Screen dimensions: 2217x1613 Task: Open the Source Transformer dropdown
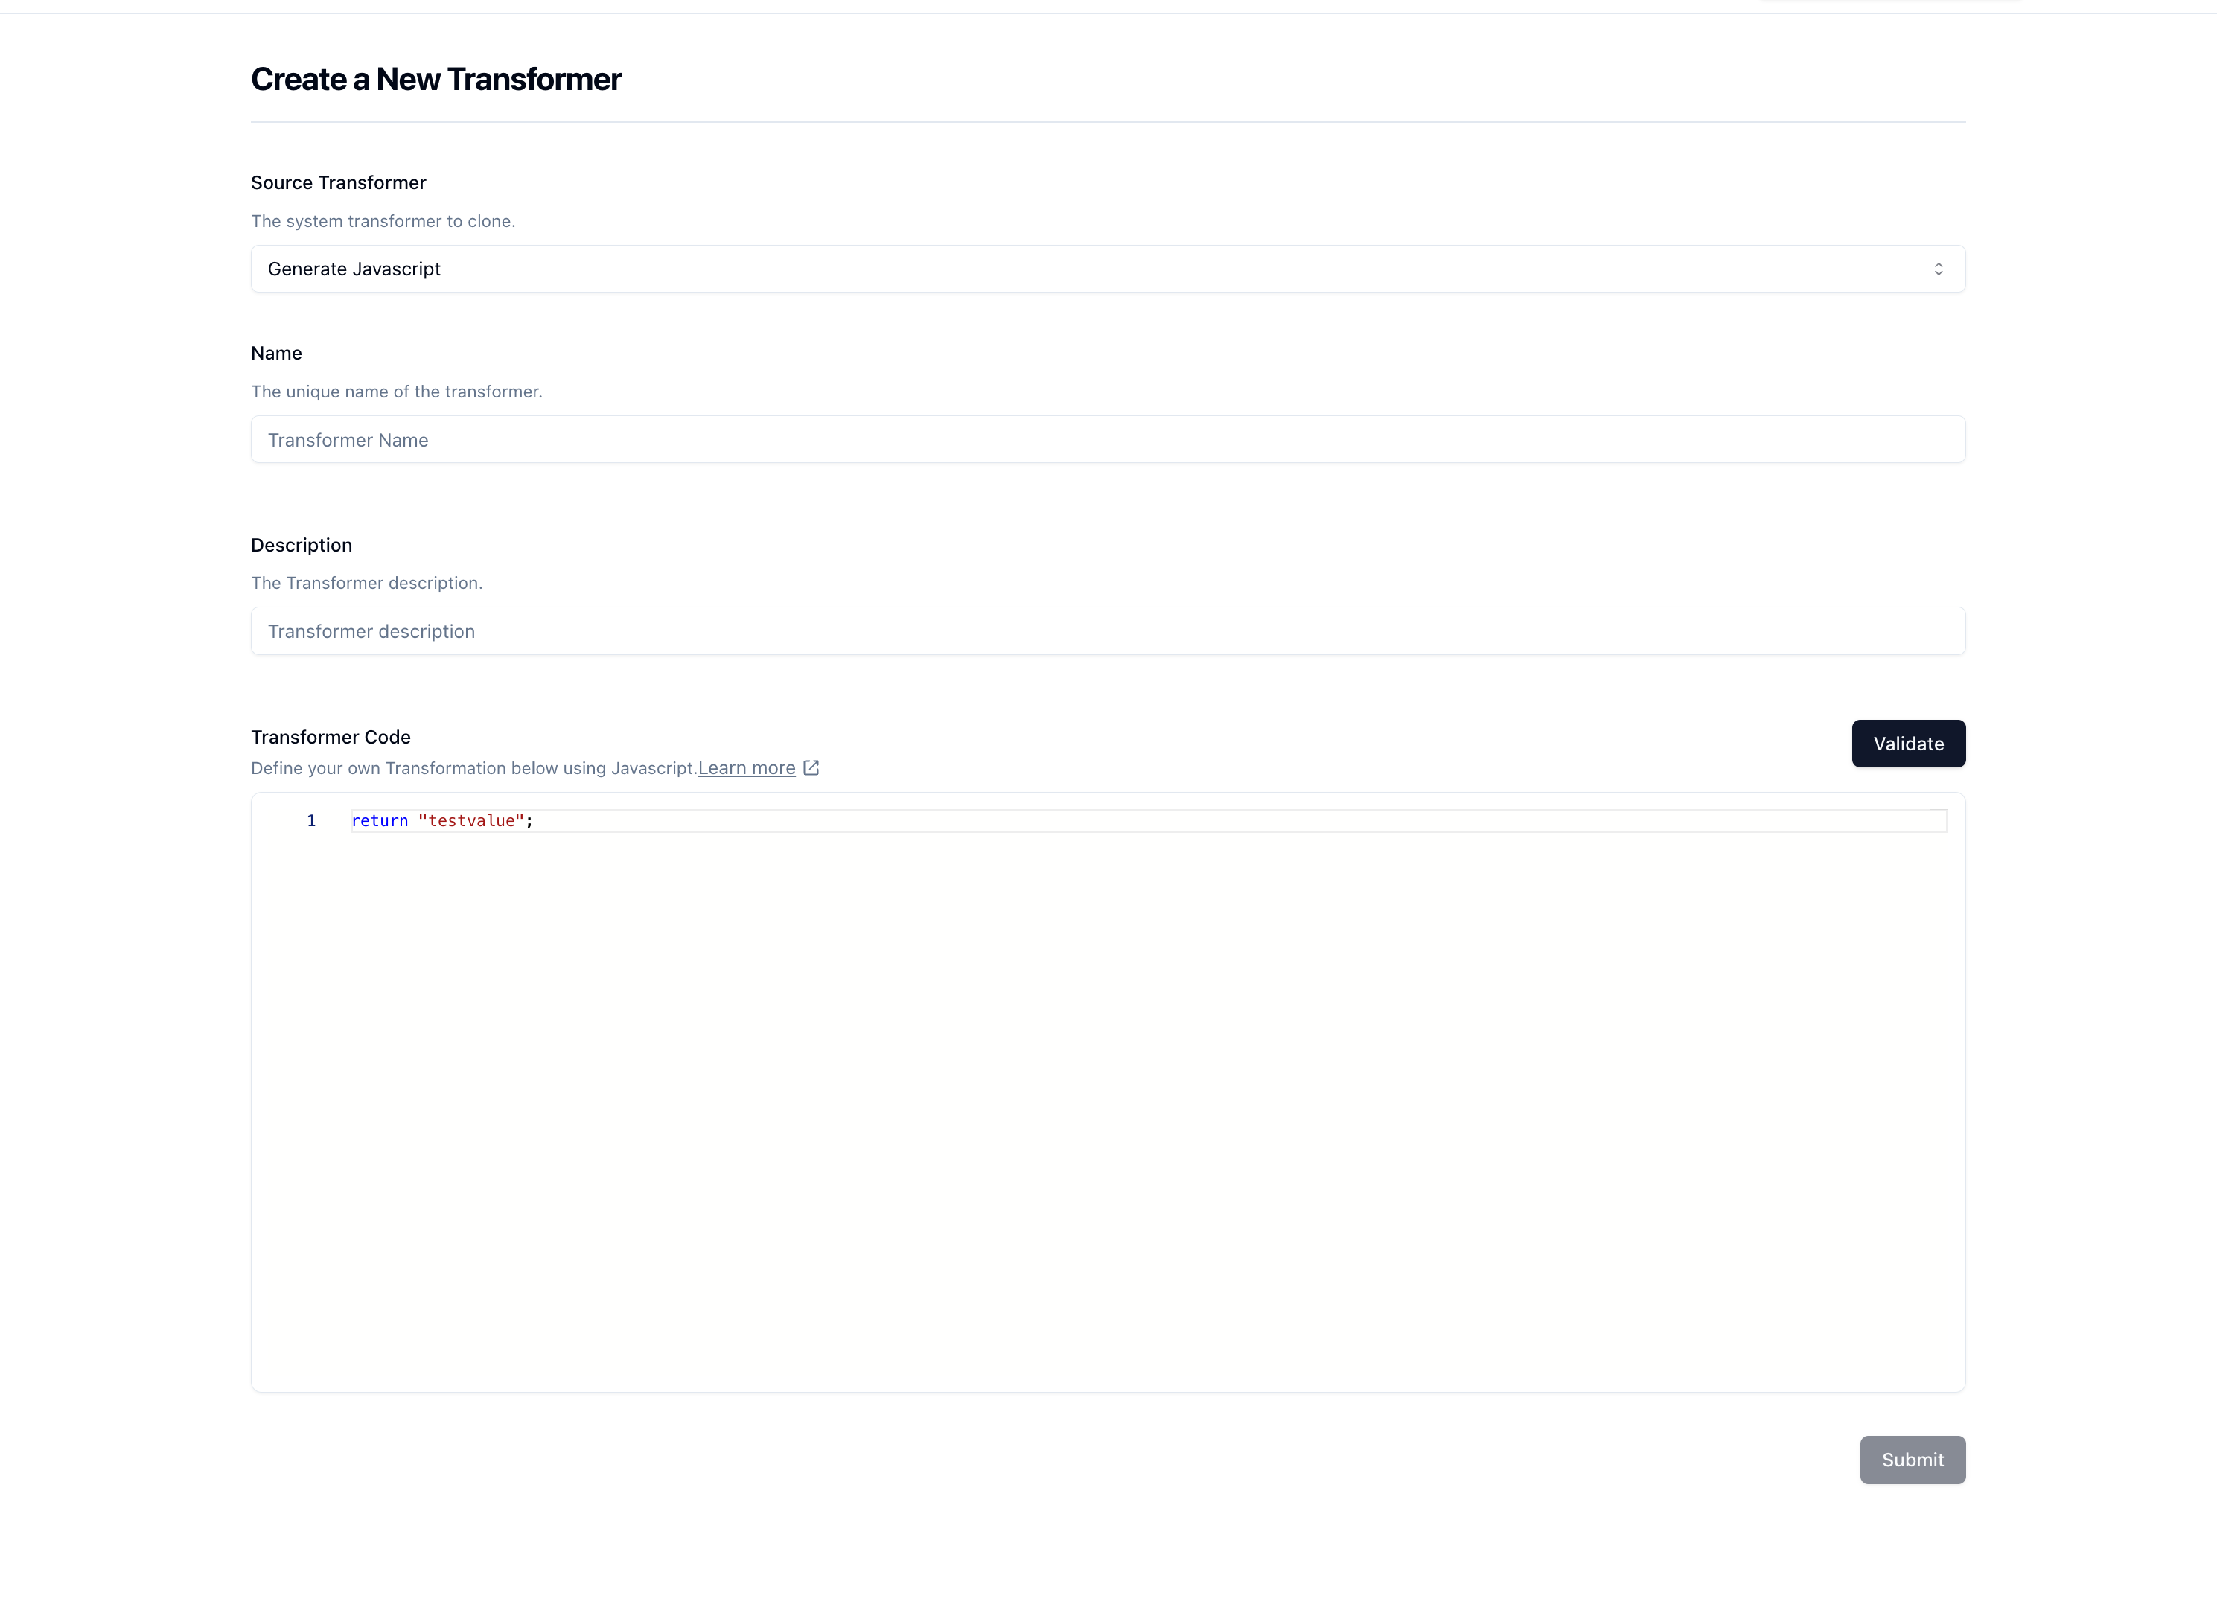coord(1108,269)
